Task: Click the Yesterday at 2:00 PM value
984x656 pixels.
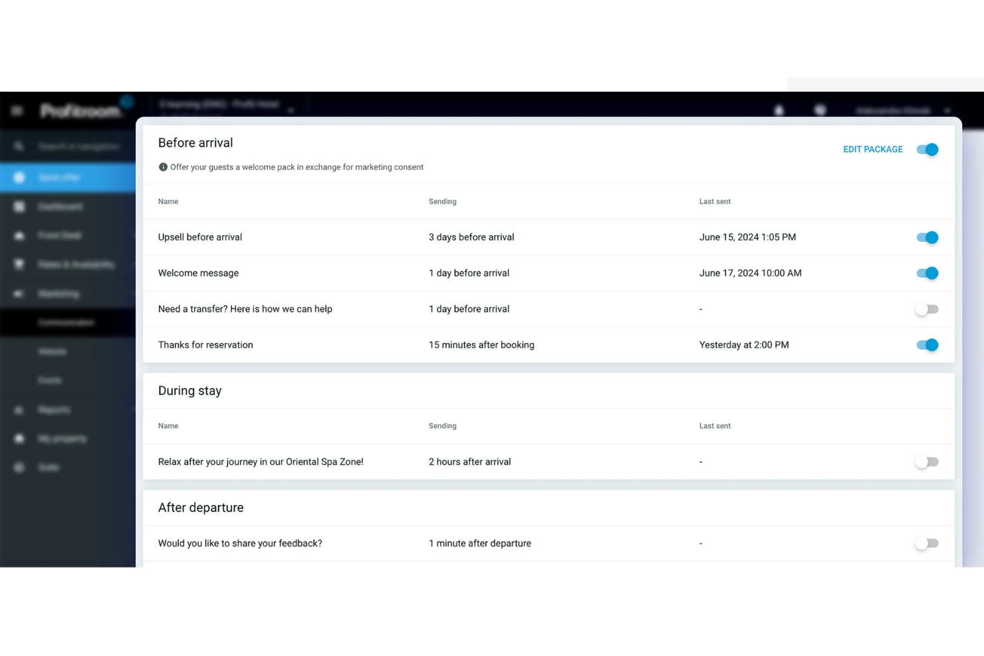Action: 744,345
